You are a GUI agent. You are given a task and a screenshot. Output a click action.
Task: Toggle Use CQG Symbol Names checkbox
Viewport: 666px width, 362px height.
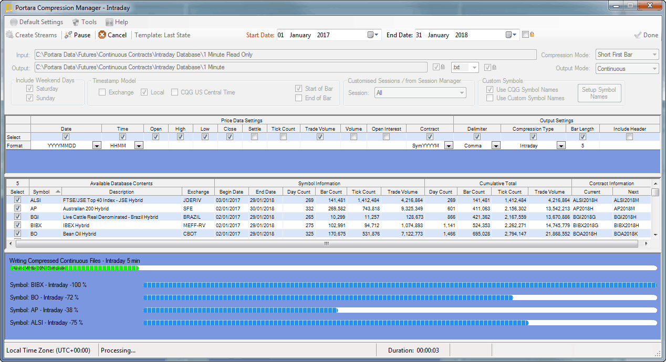(490, 90)
